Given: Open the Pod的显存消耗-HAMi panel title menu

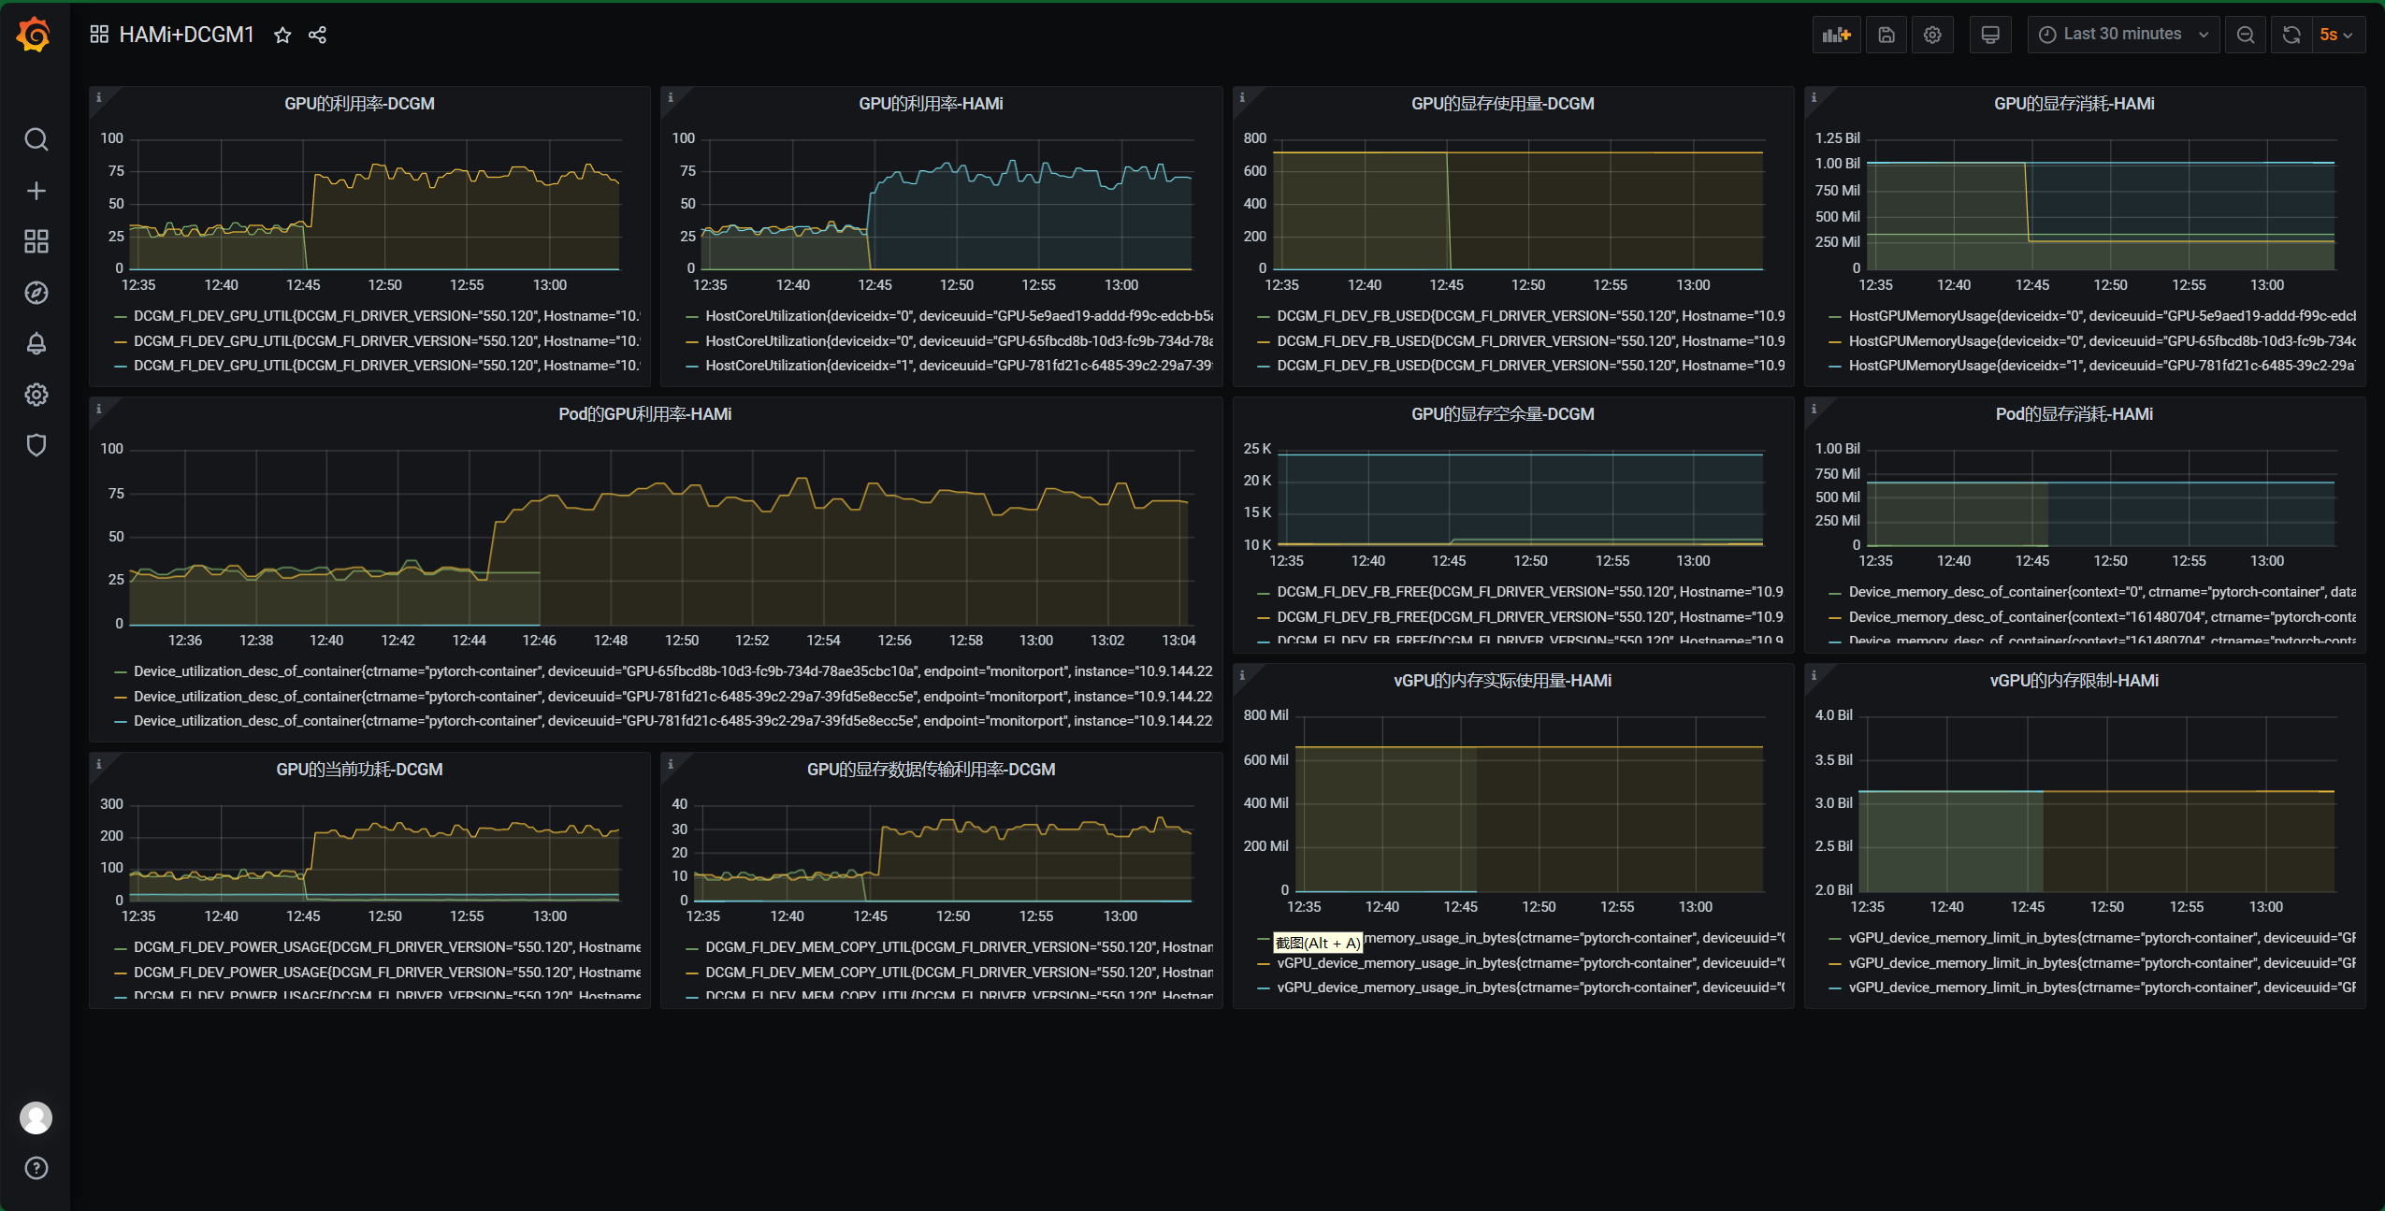Looking at the screenshot, I should tap(2074, 414).
